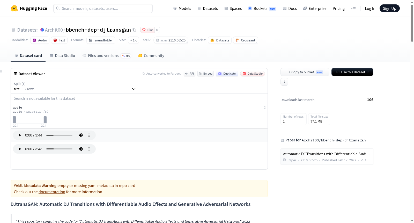
Task: Play the 3:44 audio clip
Action: (x=20, y=135)
